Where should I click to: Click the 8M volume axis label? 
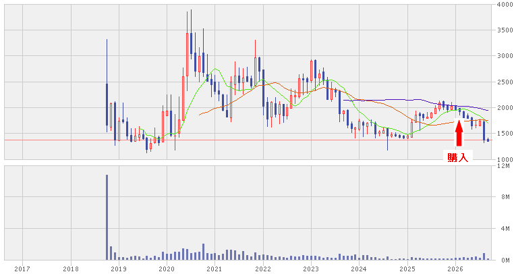coord(506,197)
